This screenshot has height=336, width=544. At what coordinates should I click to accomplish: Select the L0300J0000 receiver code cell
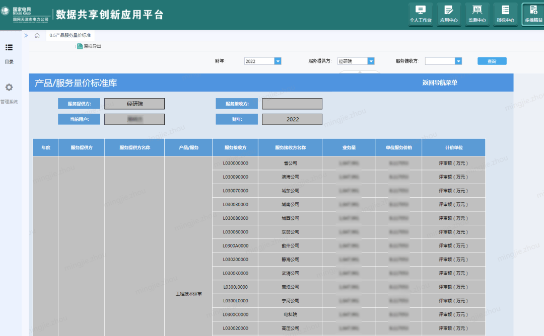tap(235, 287)
